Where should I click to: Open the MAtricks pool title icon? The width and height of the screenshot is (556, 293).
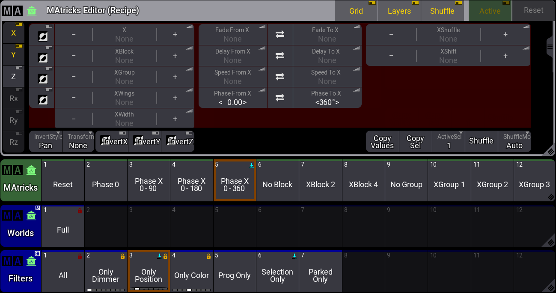click(x=21, y=180)
